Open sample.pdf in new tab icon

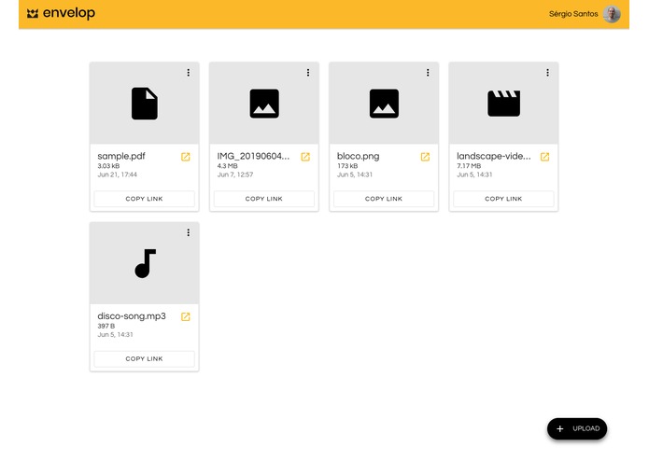click(x=186, y=157)
